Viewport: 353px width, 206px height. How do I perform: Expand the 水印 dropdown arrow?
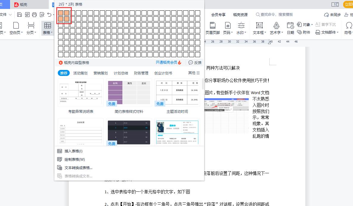[x=245, y=33]
